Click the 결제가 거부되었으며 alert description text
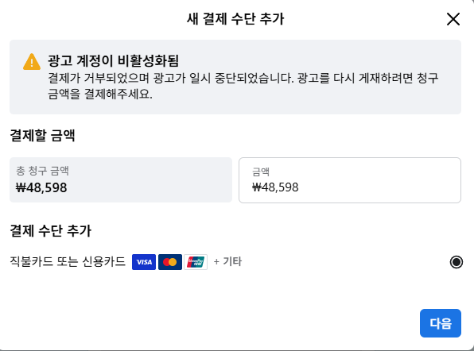474x351 pixels. (x=243, y=87)
